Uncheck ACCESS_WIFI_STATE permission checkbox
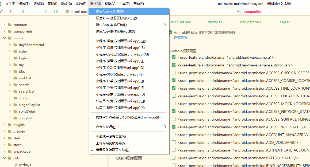Image resolution: width=310 pixels, height=167 pixels. (x=174, y=127)
